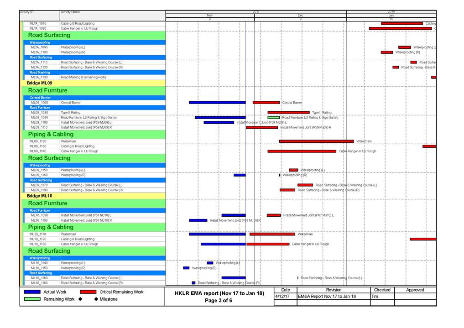Click the blue bar for ML09_1100 movement joint

click(219, 122)
